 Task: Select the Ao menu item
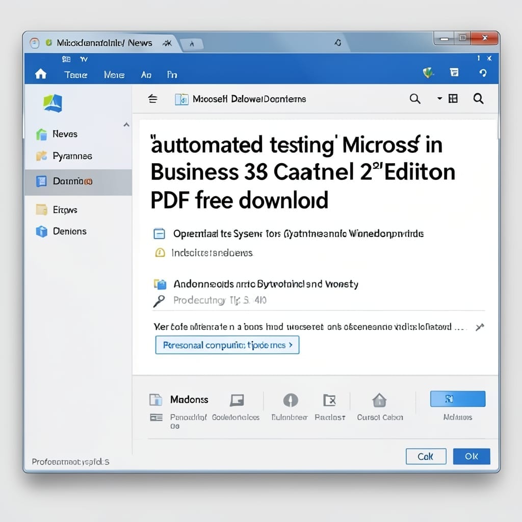[x=146, y=75]
